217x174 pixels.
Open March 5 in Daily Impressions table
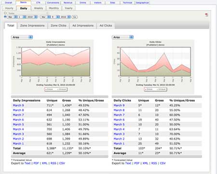(x=18, y=124)
